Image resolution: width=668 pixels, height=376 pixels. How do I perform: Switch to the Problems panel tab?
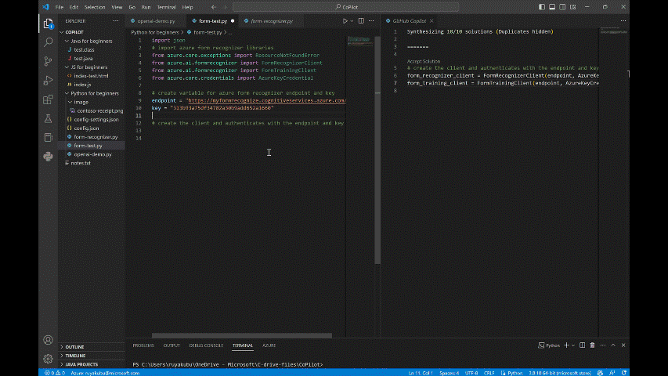(143, 345)
